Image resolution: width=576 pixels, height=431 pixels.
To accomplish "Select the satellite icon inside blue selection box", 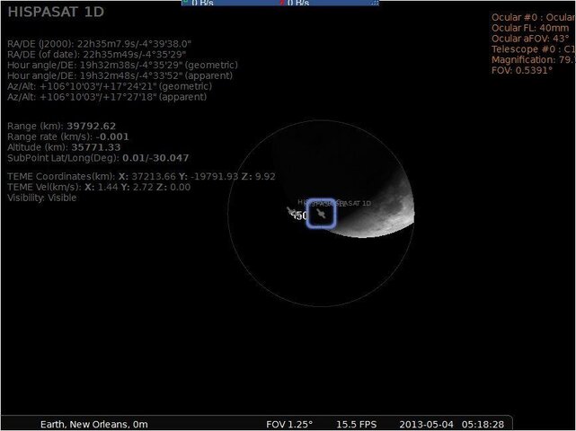I will (321, 214).
